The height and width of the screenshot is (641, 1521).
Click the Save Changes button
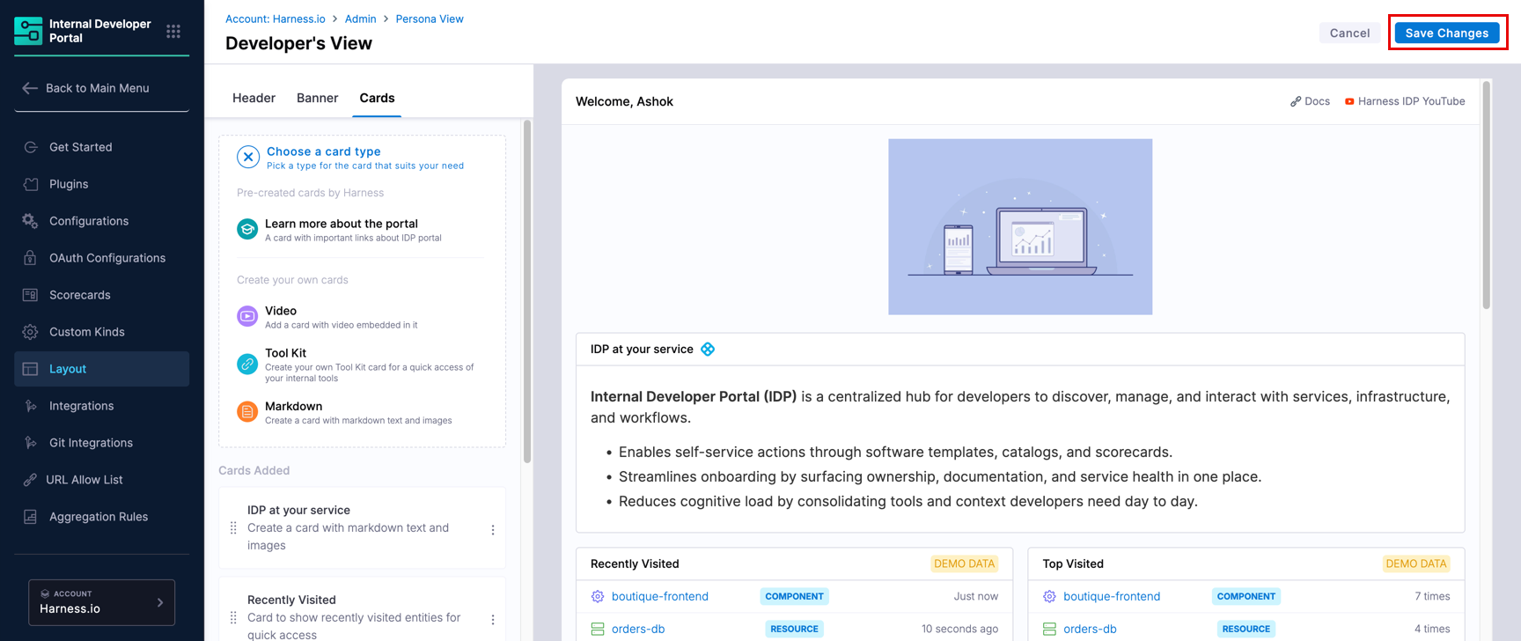(1446, 33)
